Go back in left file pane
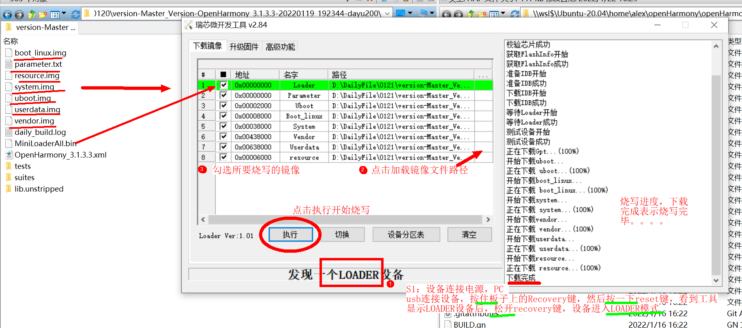The height and width of the screenshot is (328, 742). 7,15
